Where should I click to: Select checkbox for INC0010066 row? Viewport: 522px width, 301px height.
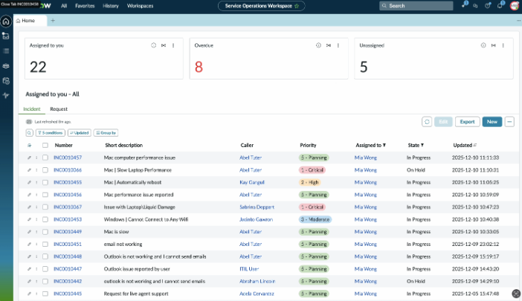pos(45,170)
